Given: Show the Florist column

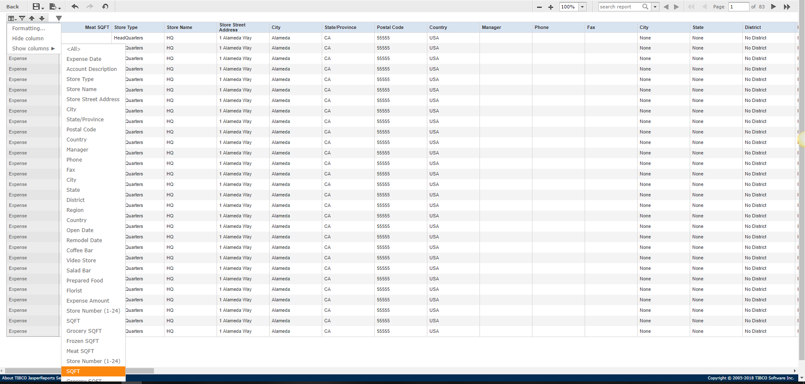Looking at the screenshot, I should 93,291.
